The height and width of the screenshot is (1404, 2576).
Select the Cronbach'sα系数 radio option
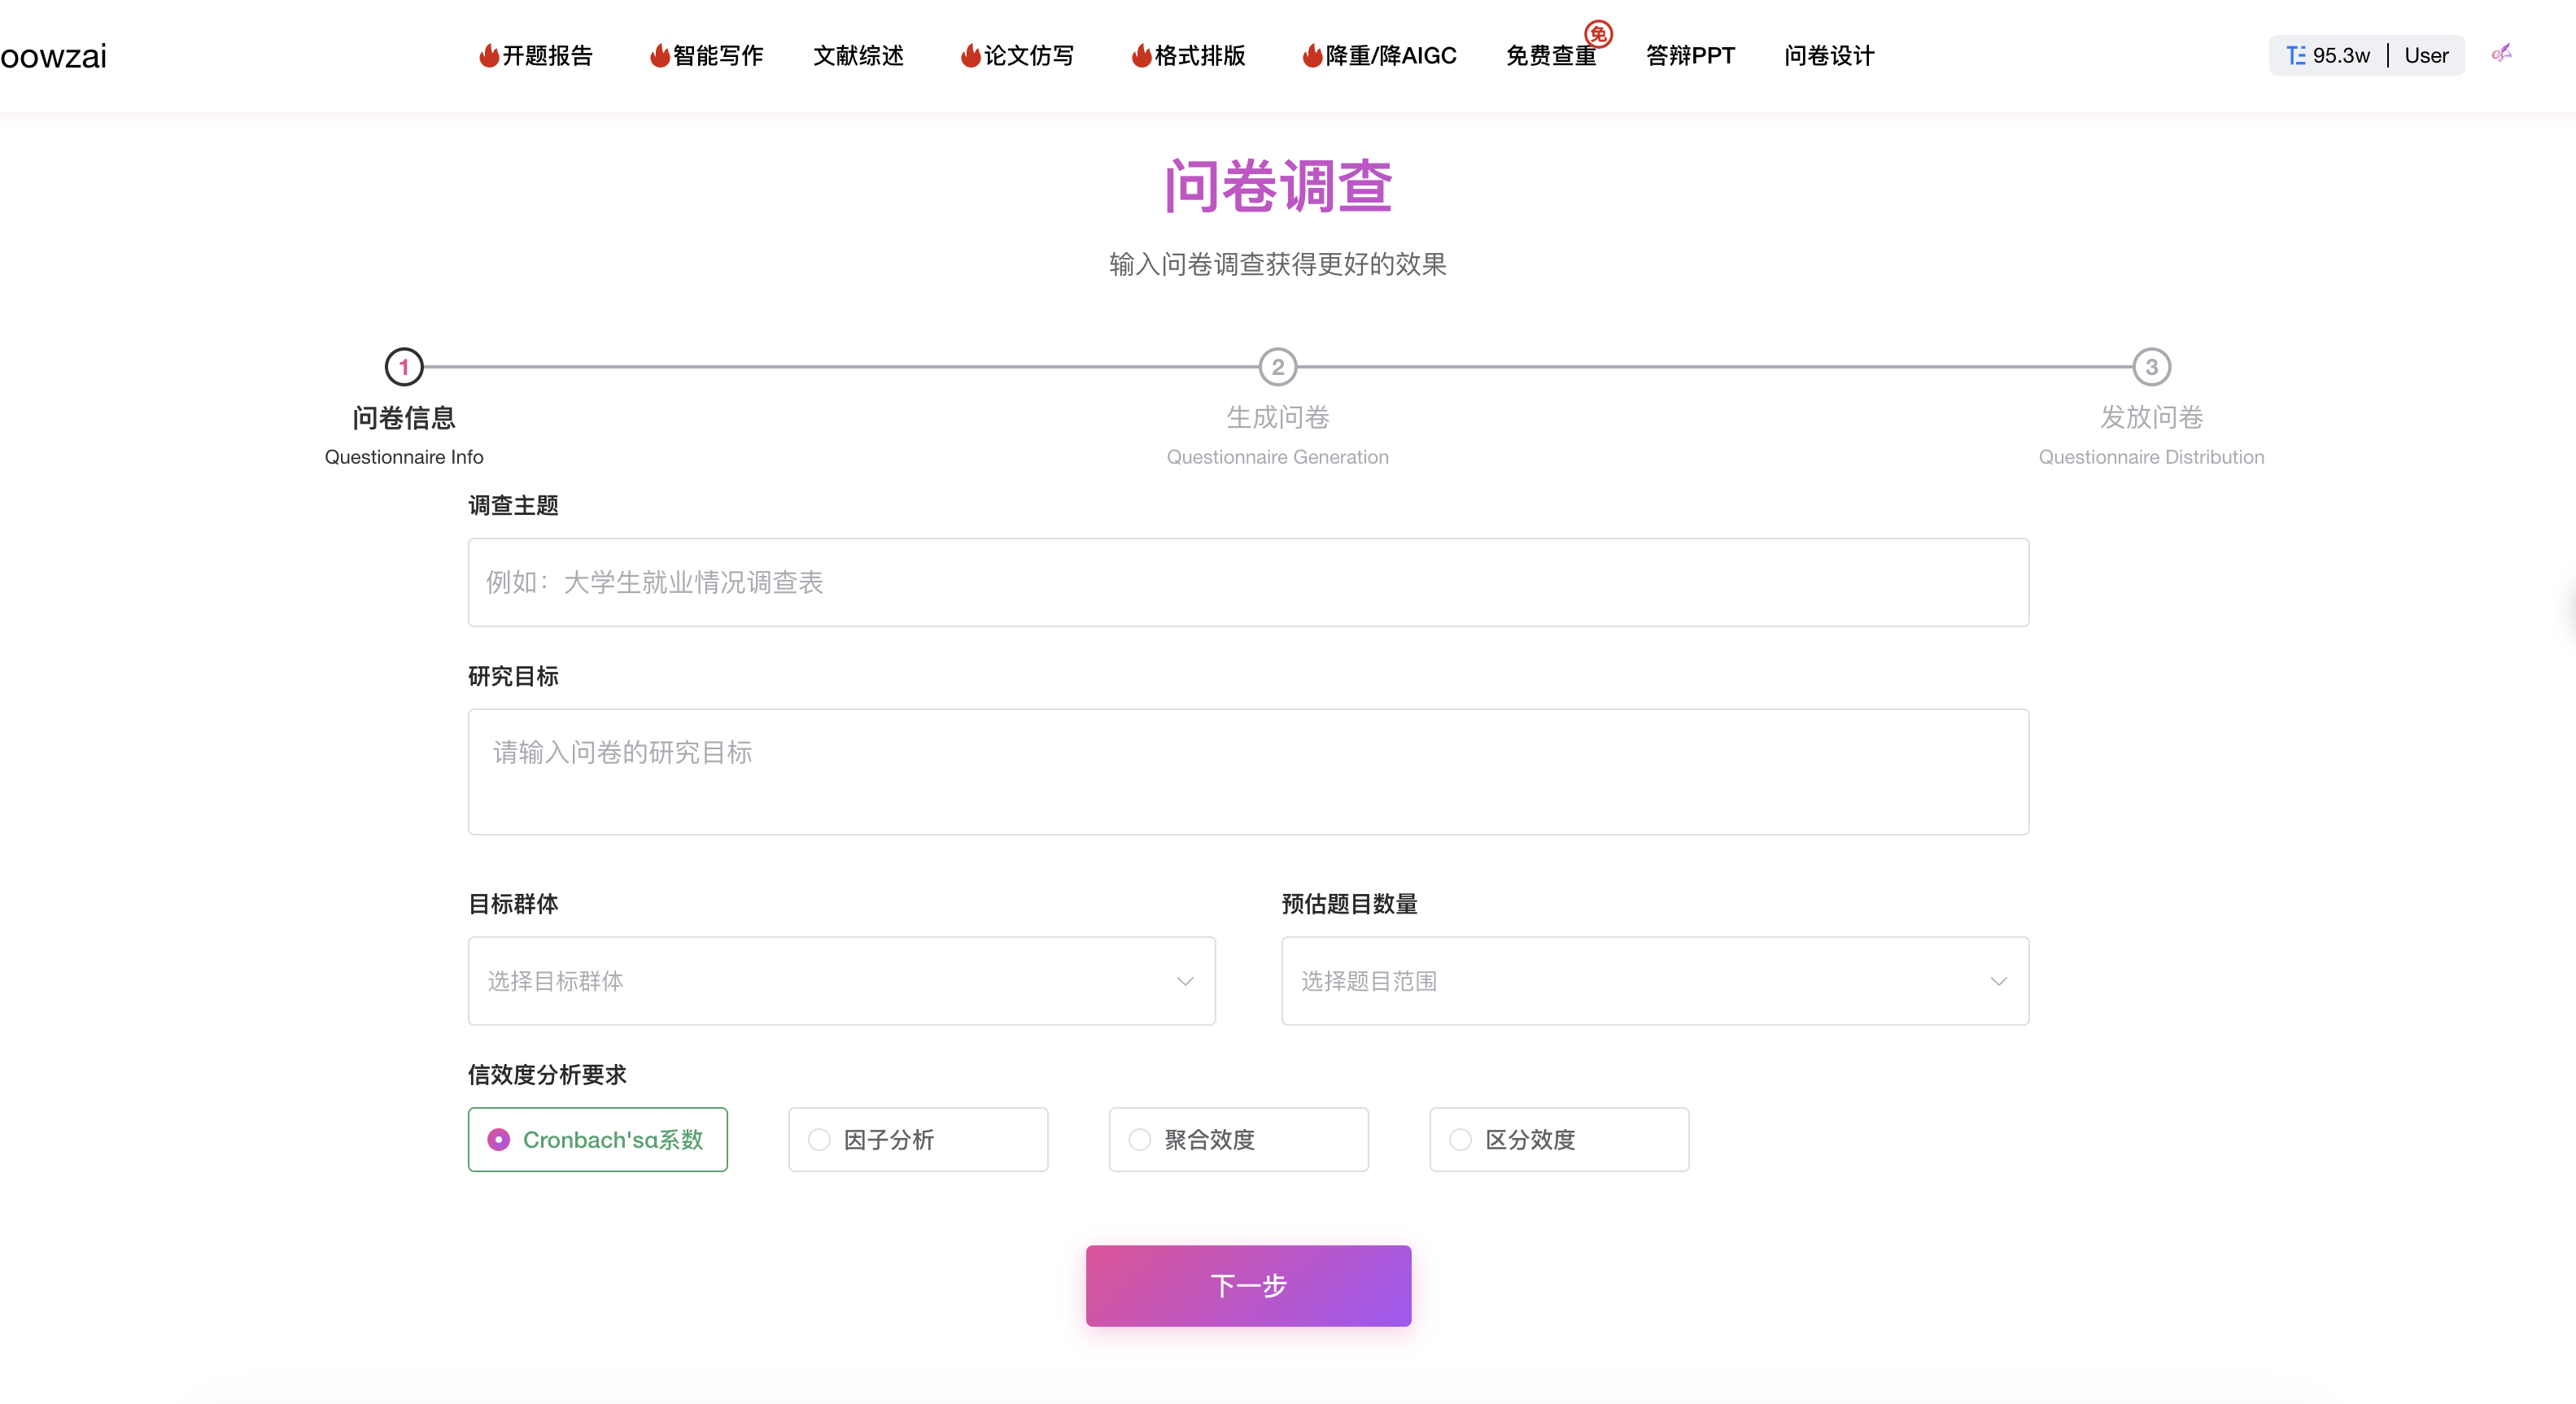click(498, 1139)
